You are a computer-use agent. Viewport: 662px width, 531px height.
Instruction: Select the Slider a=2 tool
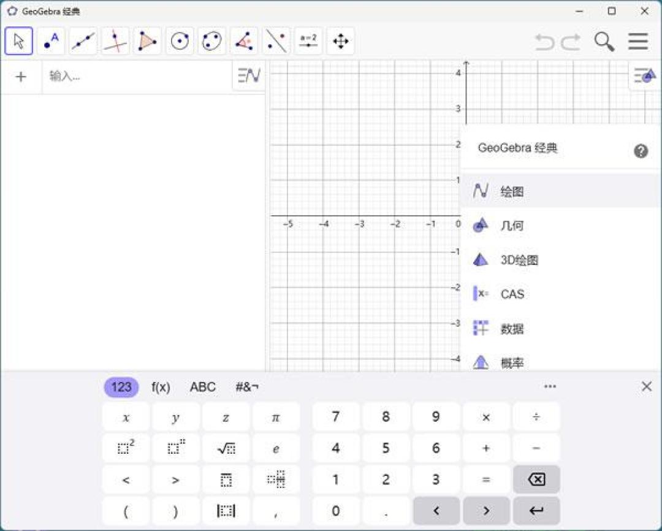(x=308, y=41)
